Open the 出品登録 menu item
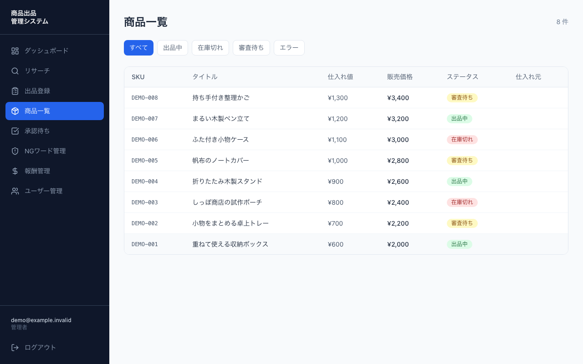Screen dimensions: 583x364 [x=55, y=91]
